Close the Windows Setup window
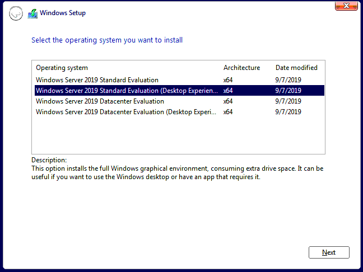 pyautogui.click(x=346, y=6)
